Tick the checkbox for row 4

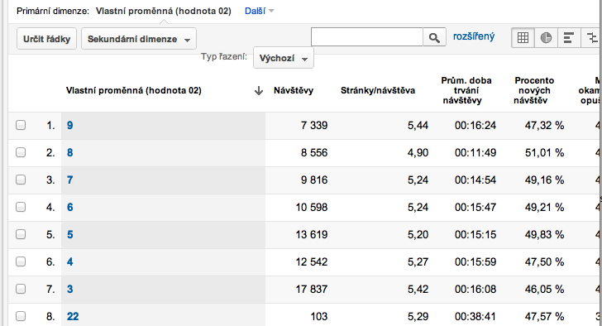tap(21, 207)
